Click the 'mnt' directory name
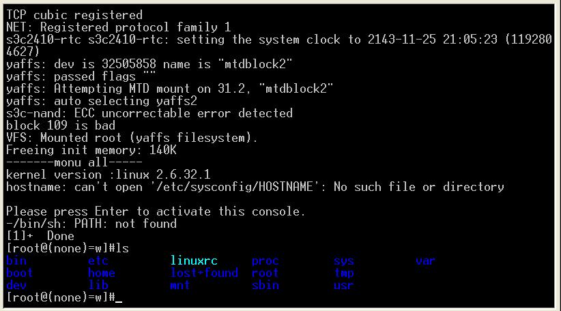Viewport: 561px width, 311px height. pyautogui.click(x=179, y=285)
